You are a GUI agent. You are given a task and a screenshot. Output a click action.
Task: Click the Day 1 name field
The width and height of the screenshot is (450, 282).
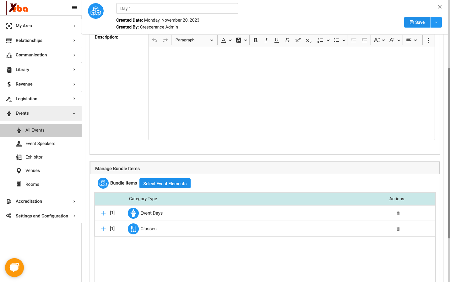[x=177, y=8]
